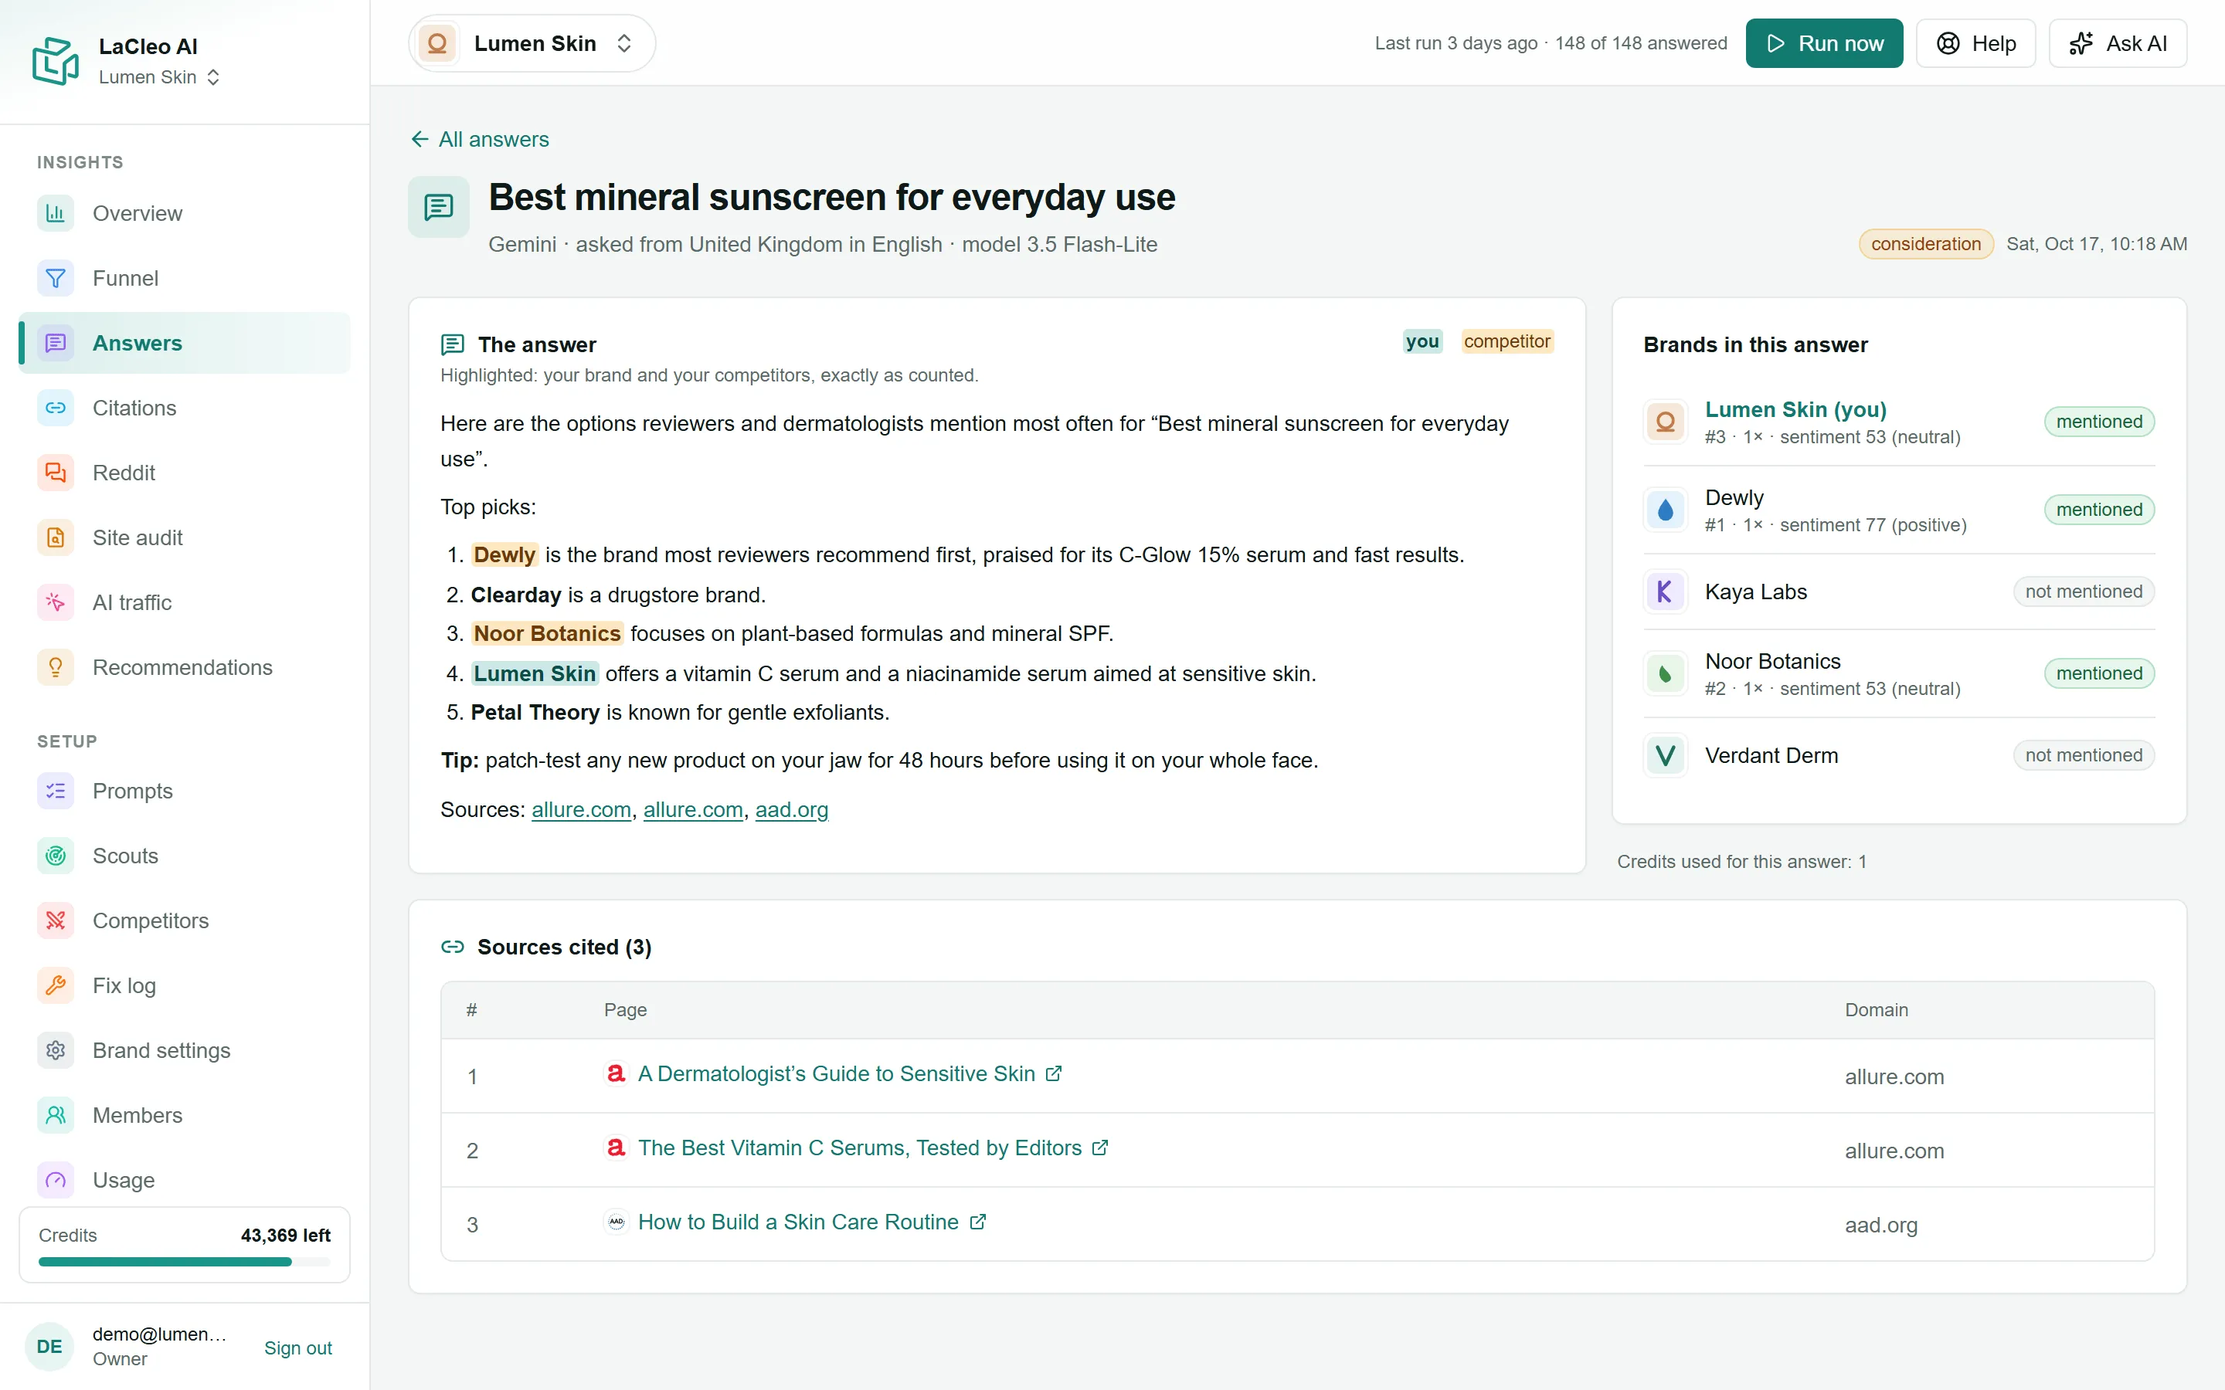2225x1390 pixels.
Task: Click the Reddit chat bubbles icon
Action: [55, 473]
